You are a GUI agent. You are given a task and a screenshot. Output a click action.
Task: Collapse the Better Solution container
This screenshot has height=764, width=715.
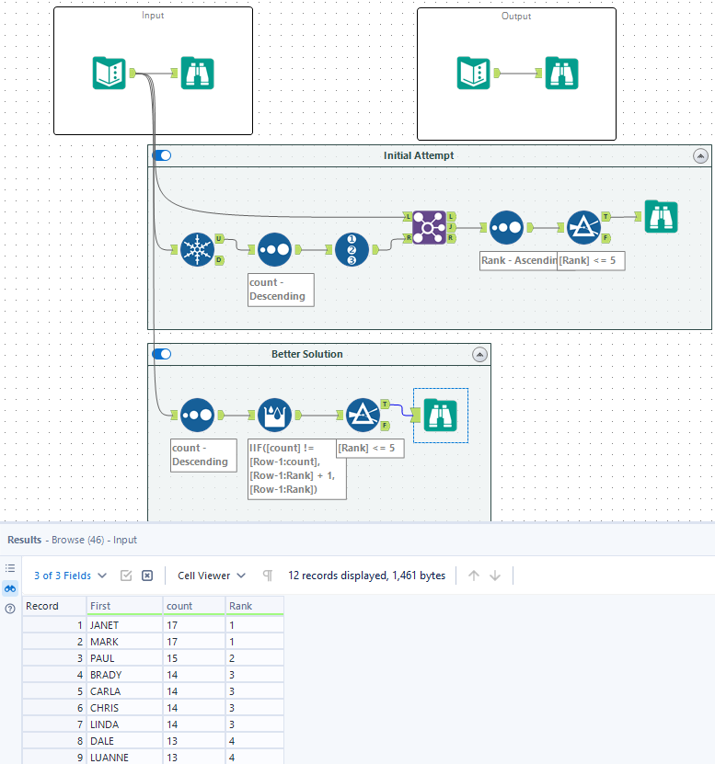tap(480, 354)
